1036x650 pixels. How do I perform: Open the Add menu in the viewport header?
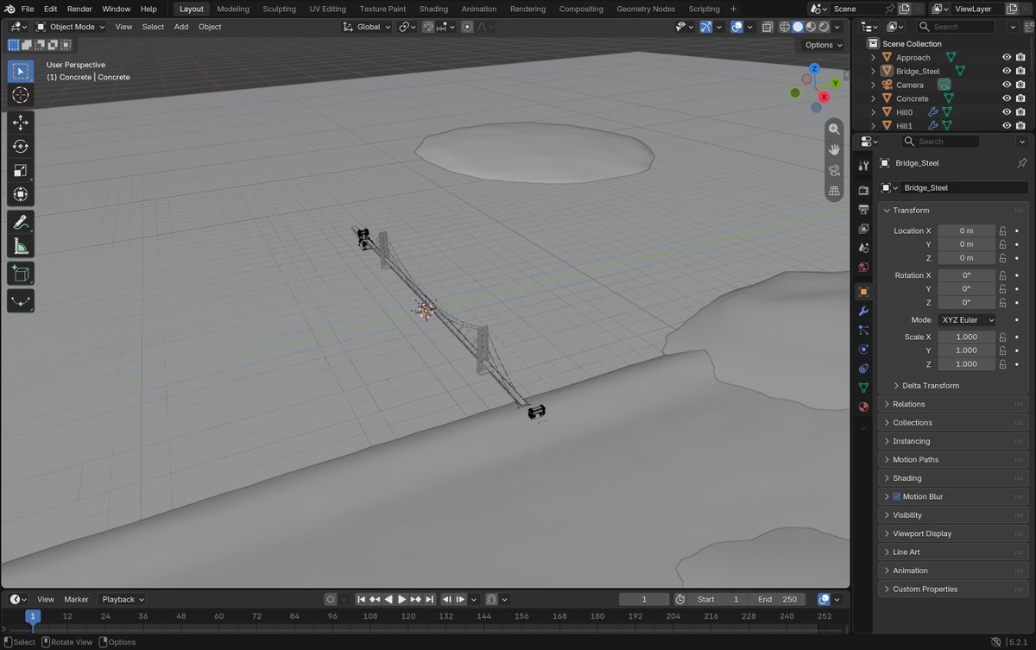click(x=181, y=27)
